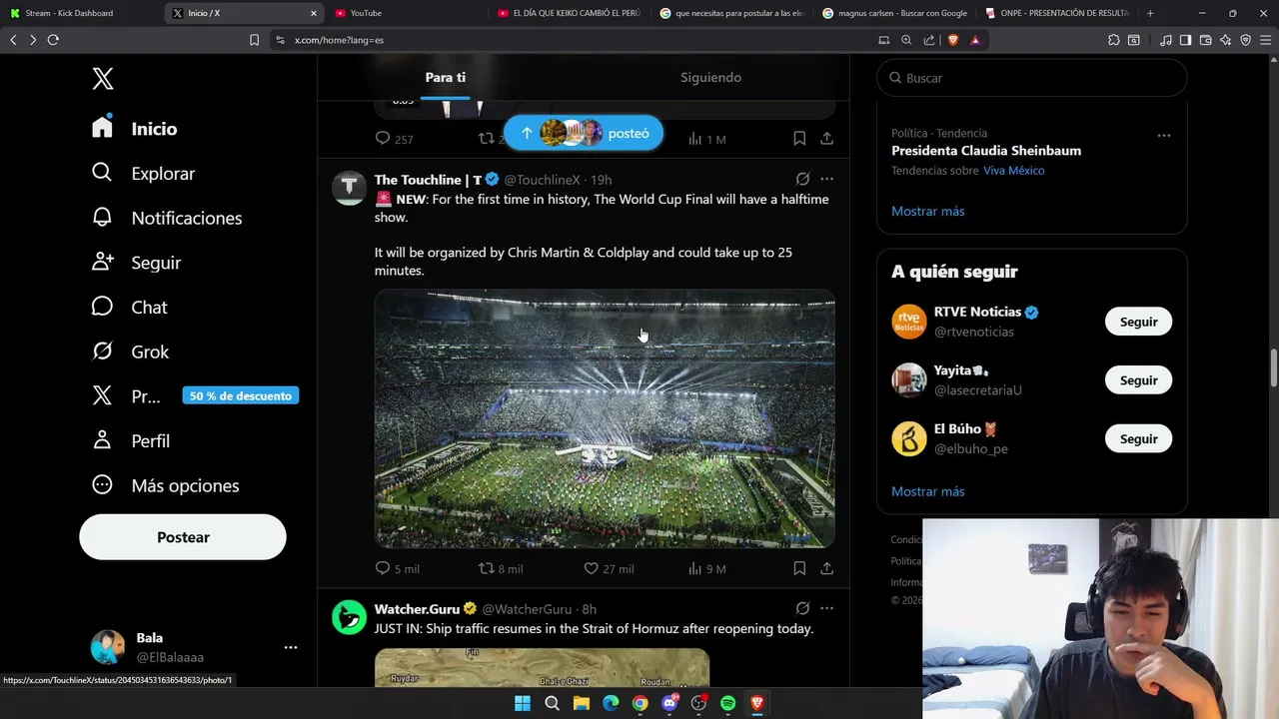1279x719 pixels.
Task: Open Grok from the sidebar
Action: tap(131, 352)
